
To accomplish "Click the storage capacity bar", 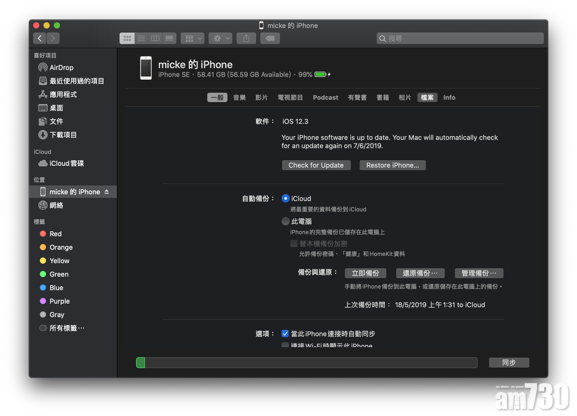I will point(307,363).
